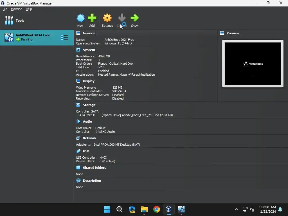Click the USB section heading

click(86, 151)
